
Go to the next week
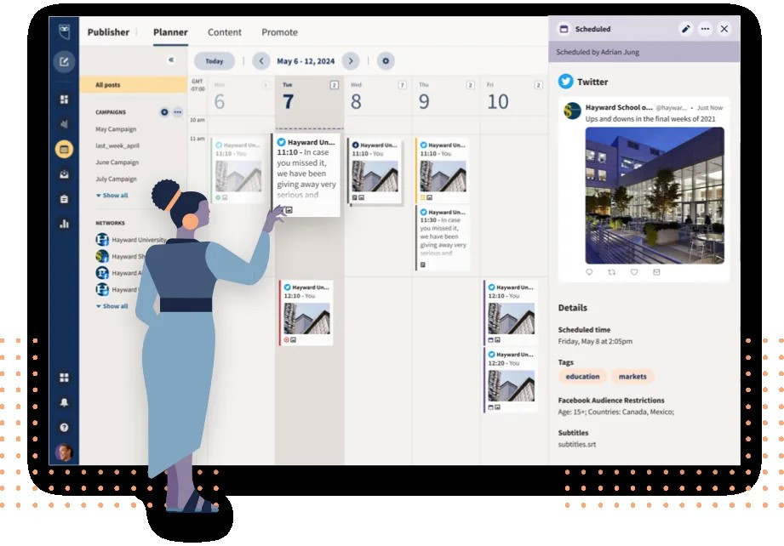coord(351,61)
